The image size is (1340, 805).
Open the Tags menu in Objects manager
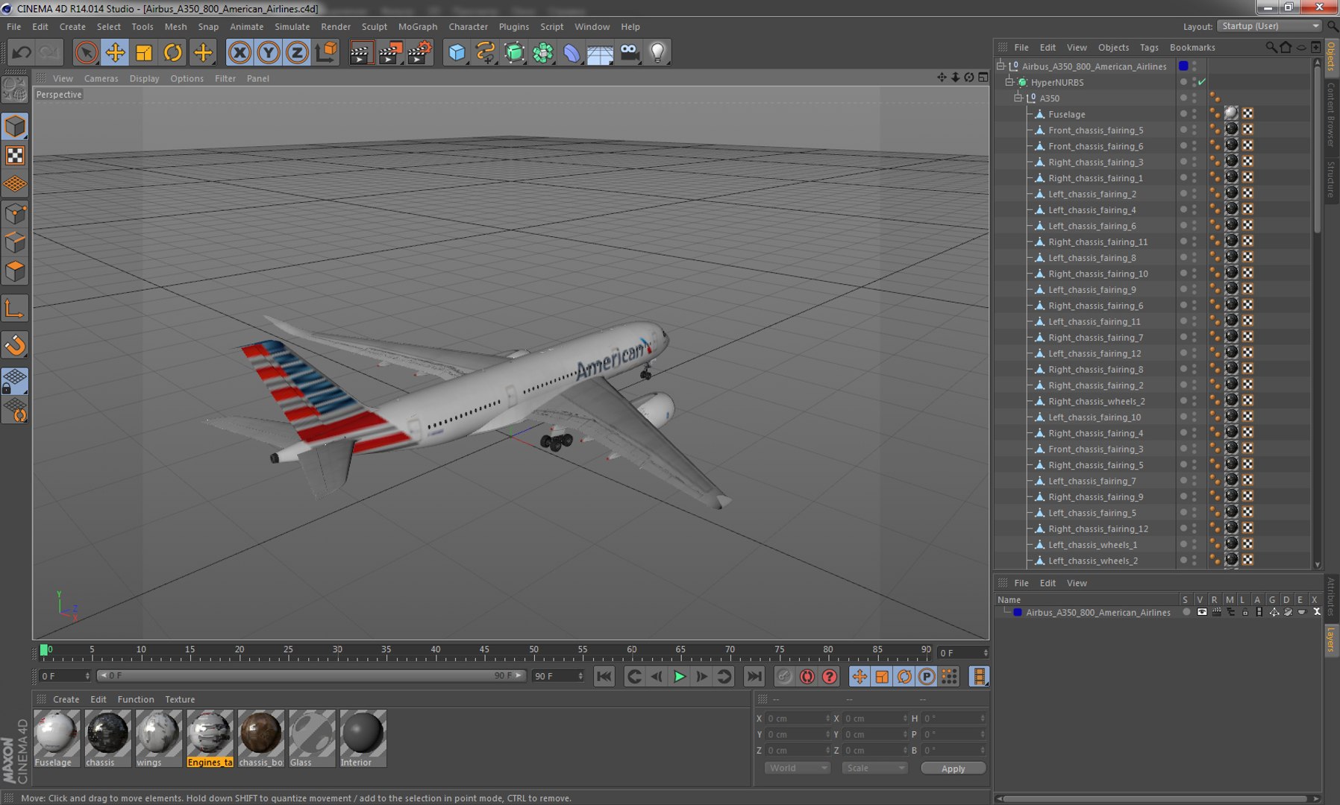pyautogui.click(x=1149, y=47)
